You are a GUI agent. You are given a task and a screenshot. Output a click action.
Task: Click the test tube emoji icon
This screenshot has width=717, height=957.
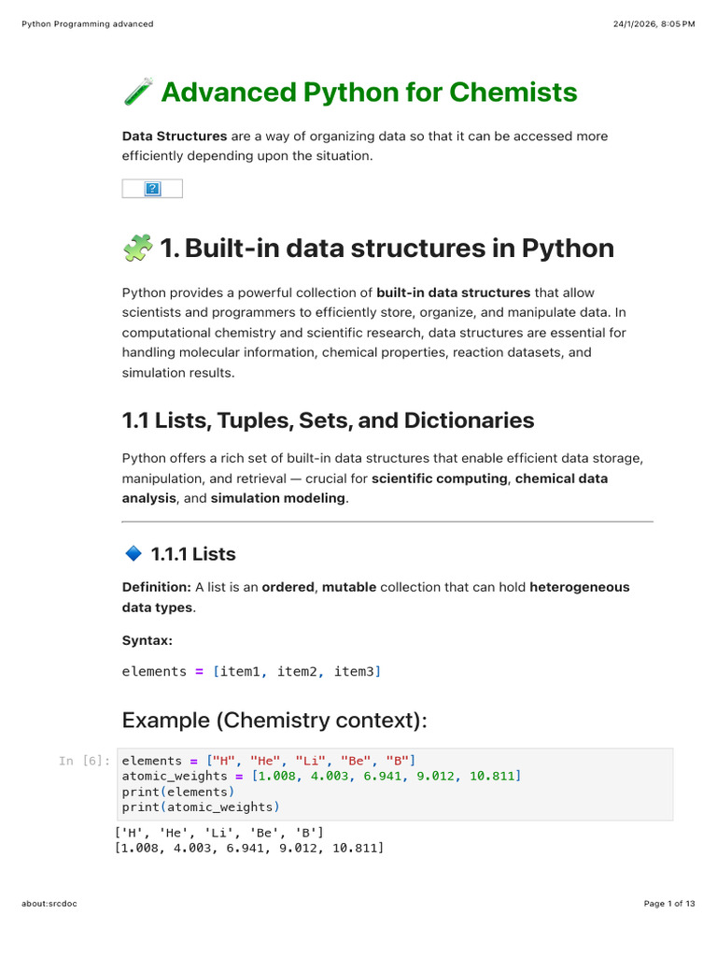(x=138, y=93)
